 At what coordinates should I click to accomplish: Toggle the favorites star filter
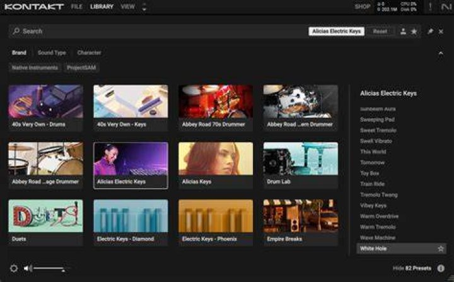(x=414, y=32)
